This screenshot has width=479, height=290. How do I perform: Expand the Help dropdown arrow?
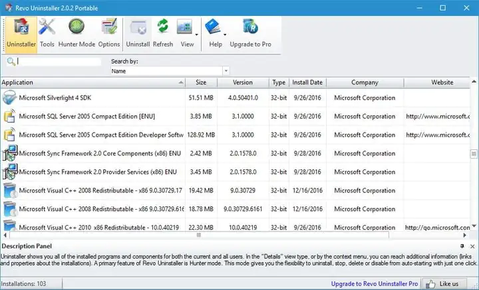pos(226,33)
